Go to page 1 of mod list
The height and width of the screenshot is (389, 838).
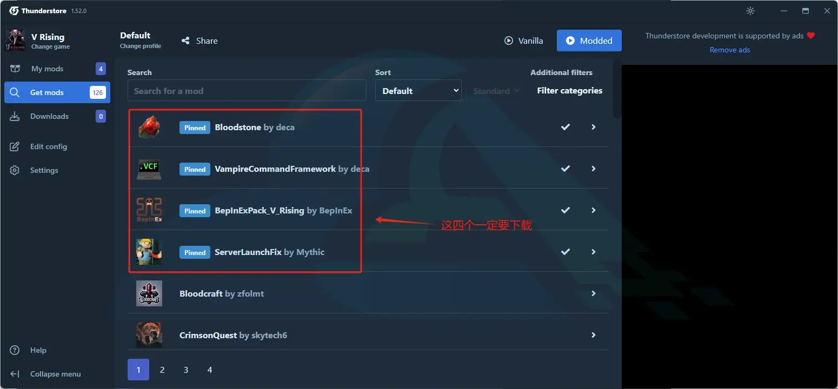pyautogui.click(x=138, y=370)
